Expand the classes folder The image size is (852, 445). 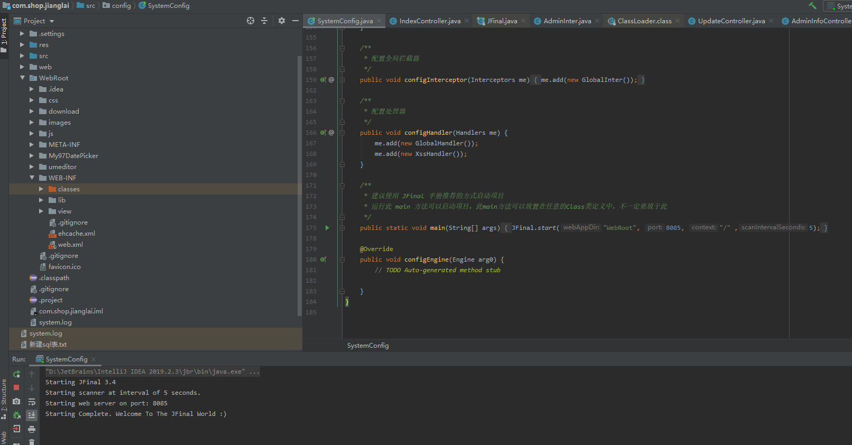[x=41, y=189]
